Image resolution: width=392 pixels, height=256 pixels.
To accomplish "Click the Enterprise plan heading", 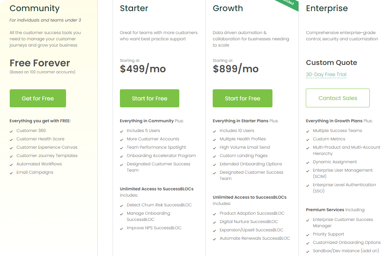I will (x=327, y=8).
